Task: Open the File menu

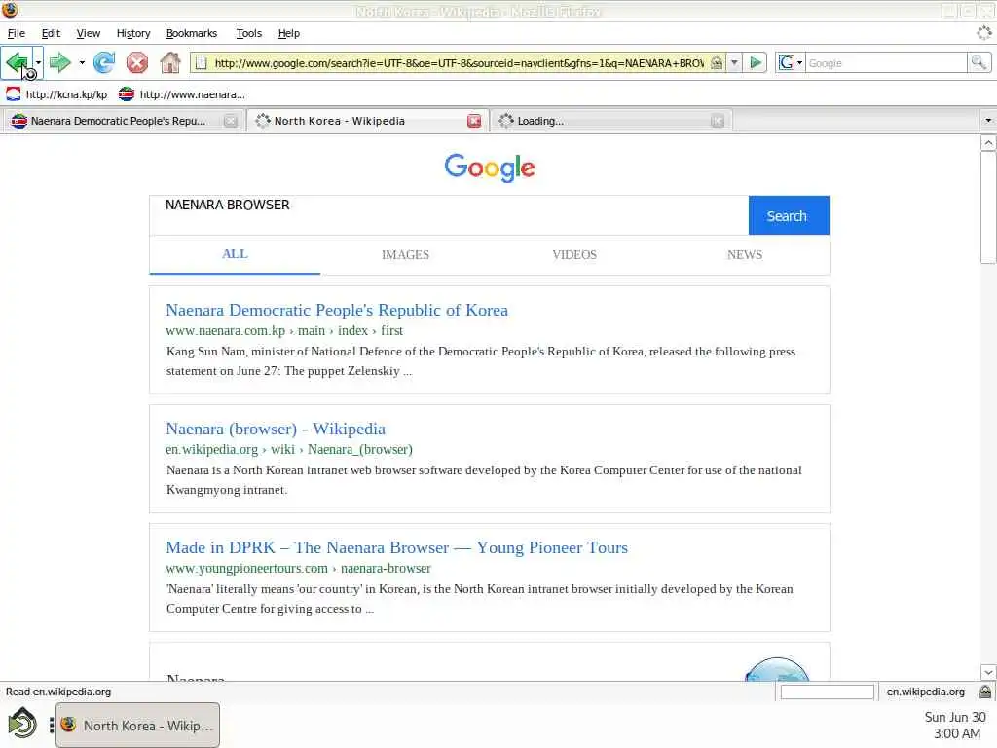Action: coord(16,33)
